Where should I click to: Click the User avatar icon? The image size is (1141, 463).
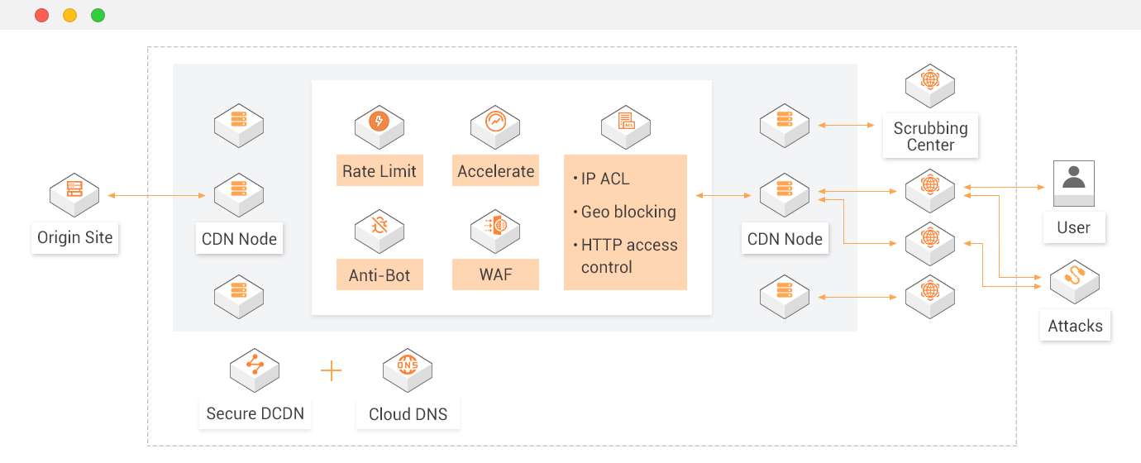pyautogui.click(x=1074, y=184)
